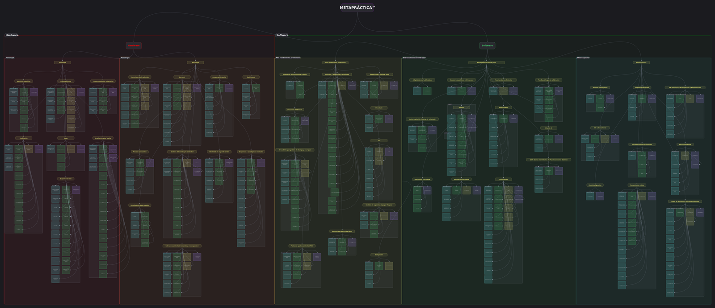Viewport: 715px width, 308px height.
Task: Select the red 'Hardware' node
Action: 134,45
